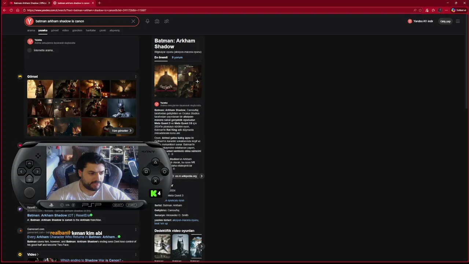Click the browser address bar URL
Viewport: 469px width, 264px height.
[x=86, y=10]
